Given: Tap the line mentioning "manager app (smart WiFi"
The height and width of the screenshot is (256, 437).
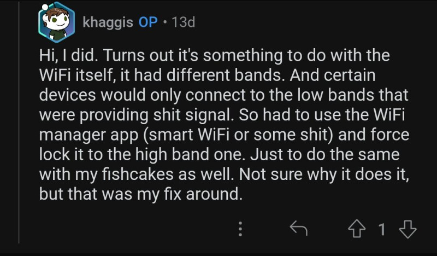Looking at the screenshot, I should coord(224,135).
